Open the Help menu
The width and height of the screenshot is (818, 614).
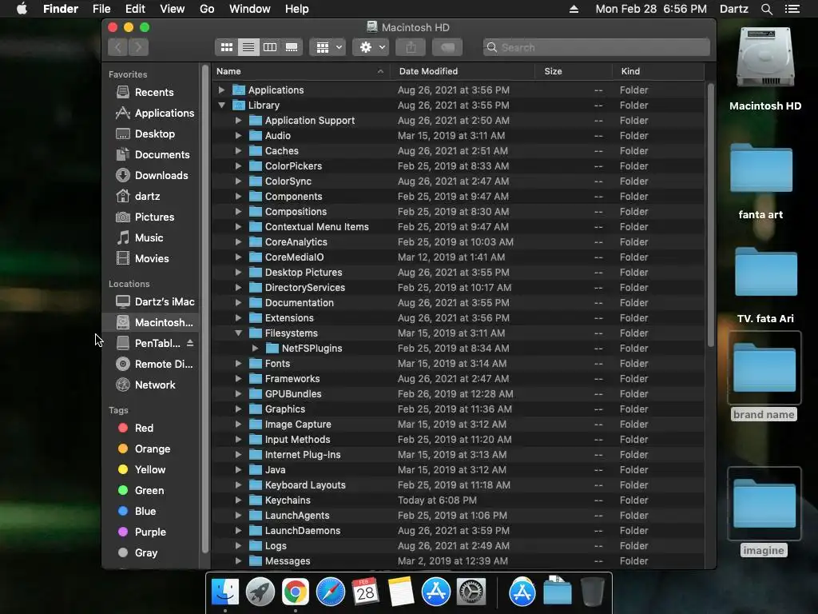coord(297,9)
